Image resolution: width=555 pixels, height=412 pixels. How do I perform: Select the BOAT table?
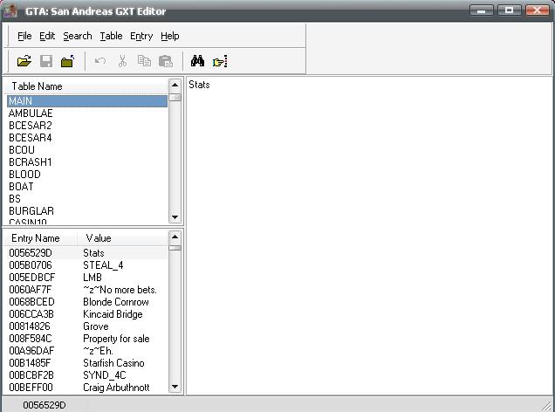[87, 187]
